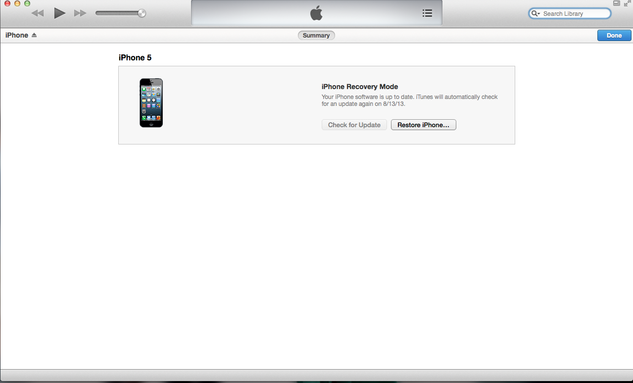
Task: Adjust the volume slider knob
Action: [142, 13]
